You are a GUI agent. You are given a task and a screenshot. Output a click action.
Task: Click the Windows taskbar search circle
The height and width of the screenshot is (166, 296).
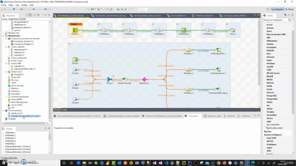click(64, 163)
